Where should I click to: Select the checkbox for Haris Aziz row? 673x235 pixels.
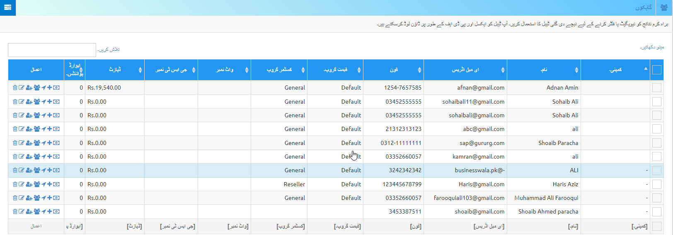[657, 184]
